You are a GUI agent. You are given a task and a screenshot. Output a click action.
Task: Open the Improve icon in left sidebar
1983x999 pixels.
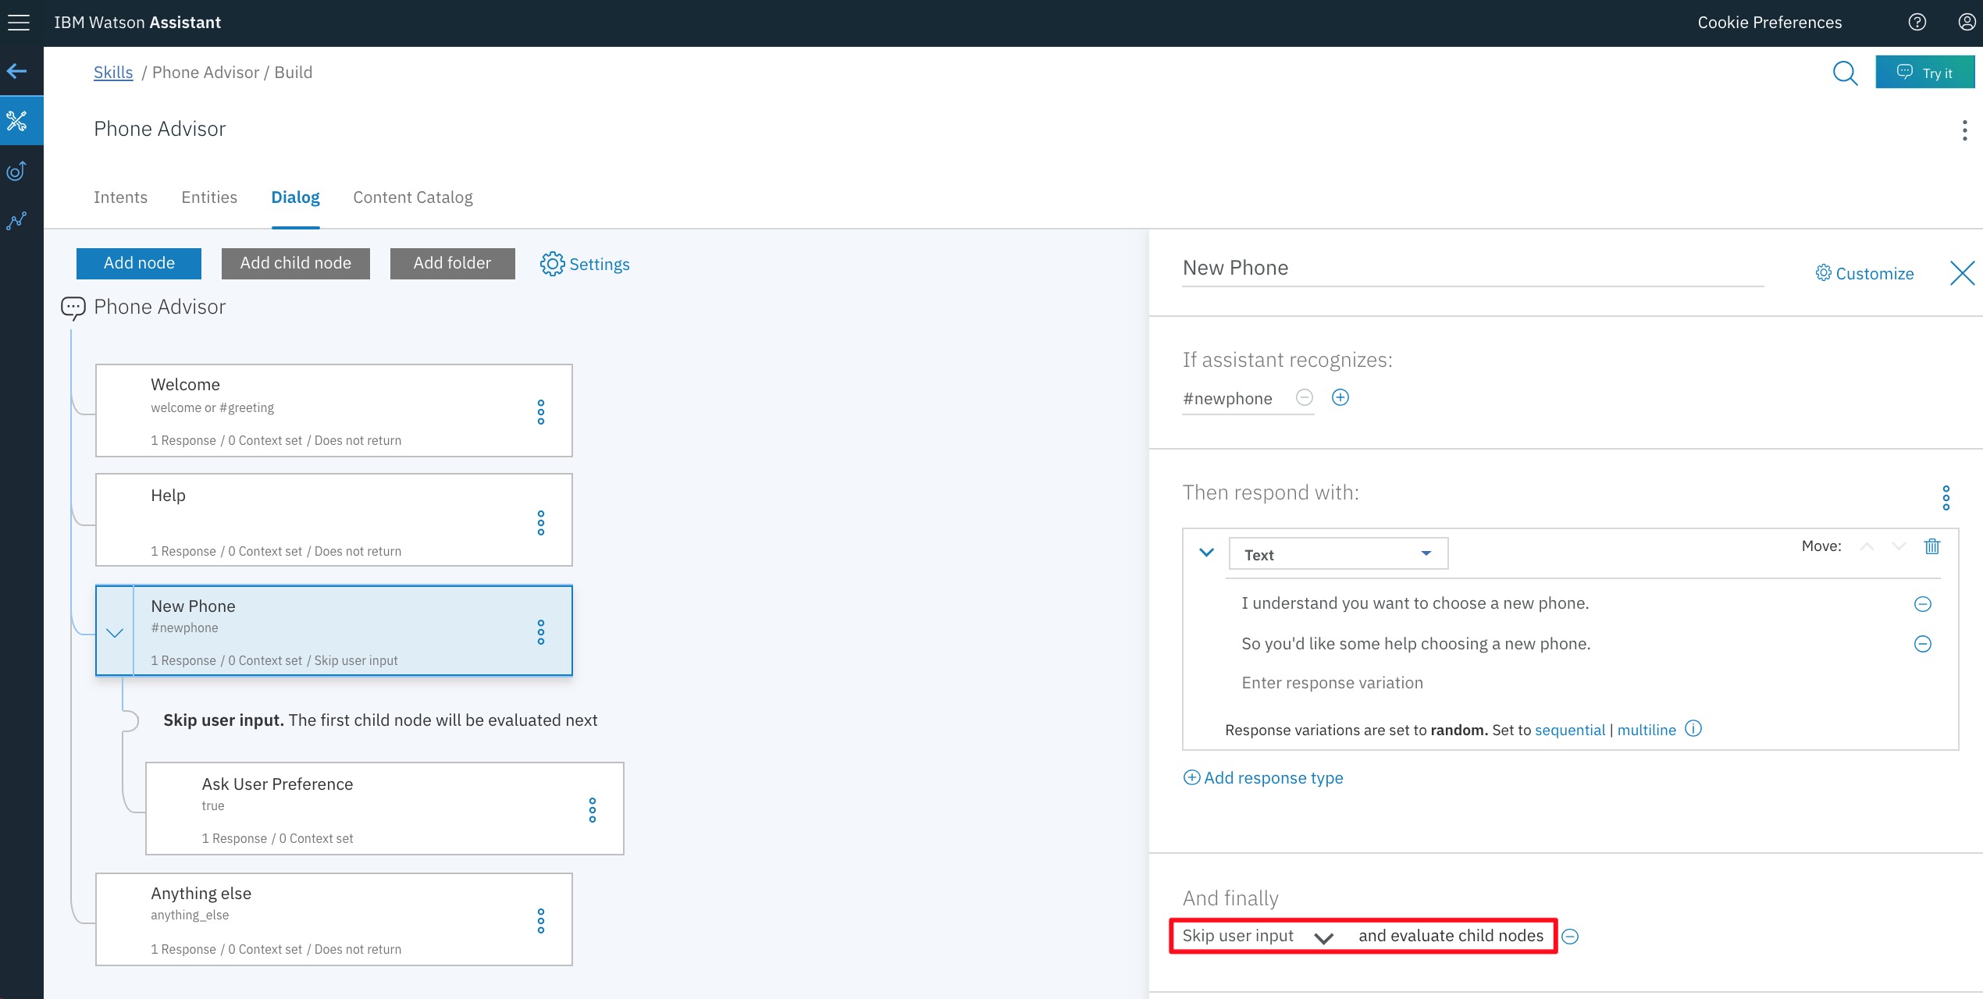(x=17, y=171)
